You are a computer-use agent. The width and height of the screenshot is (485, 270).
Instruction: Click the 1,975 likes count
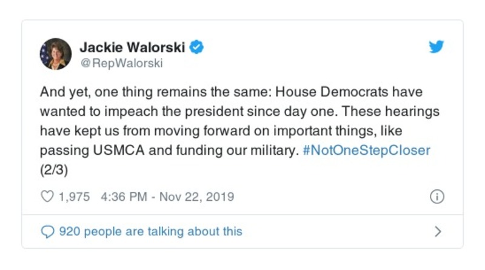(x=73, y=197)
